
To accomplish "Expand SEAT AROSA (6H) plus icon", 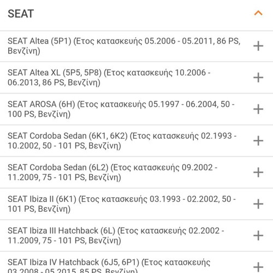I will click(x=258, y=109).
